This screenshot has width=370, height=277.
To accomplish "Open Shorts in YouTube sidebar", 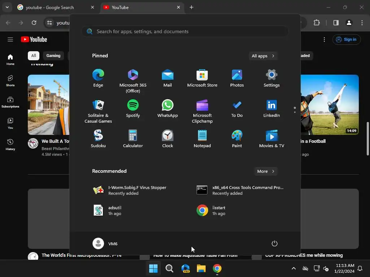I will 10,81.
